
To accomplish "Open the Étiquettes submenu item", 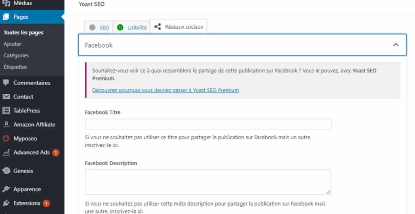I will pos(15,67).
